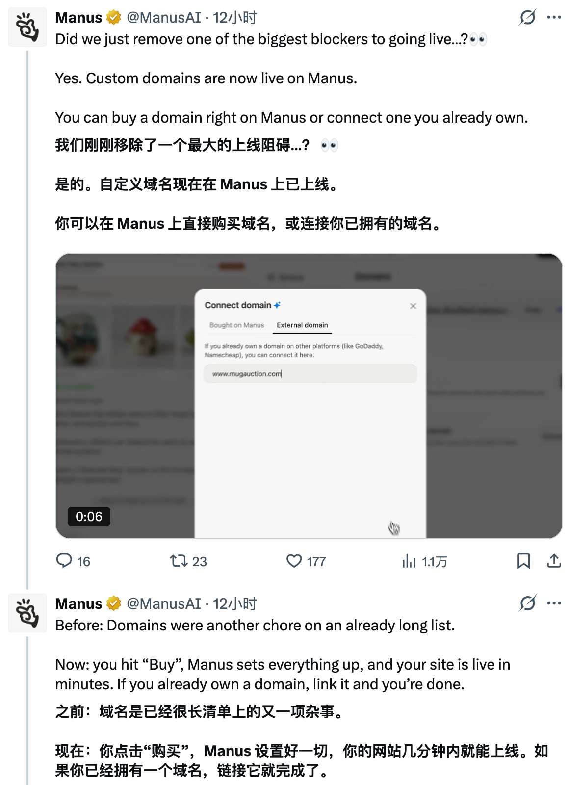Click the www.mugauction.com domain input field
Screen dimensions: 569x785
pos(310,374)
